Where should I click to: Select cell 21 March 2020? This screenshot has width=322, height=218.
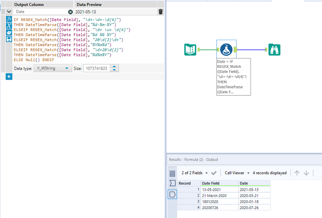220,196
